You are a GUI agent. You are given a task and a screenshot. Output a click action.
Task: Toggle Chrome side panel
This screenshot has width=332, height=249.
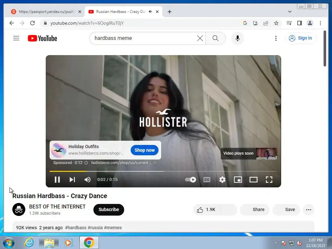pos(299,23)
